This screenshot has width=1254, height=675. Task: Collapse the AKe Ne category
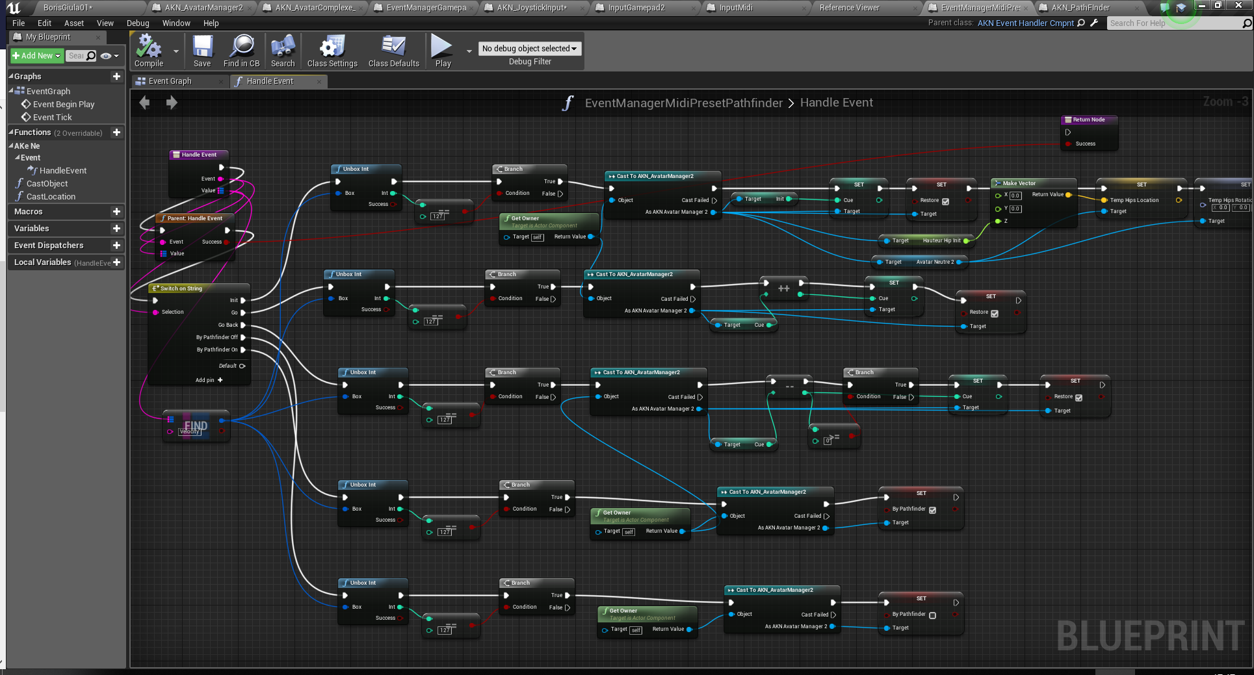click(x=11, y=146)
